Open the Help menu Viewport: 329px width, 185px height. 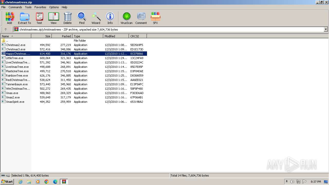click(65, 7)
